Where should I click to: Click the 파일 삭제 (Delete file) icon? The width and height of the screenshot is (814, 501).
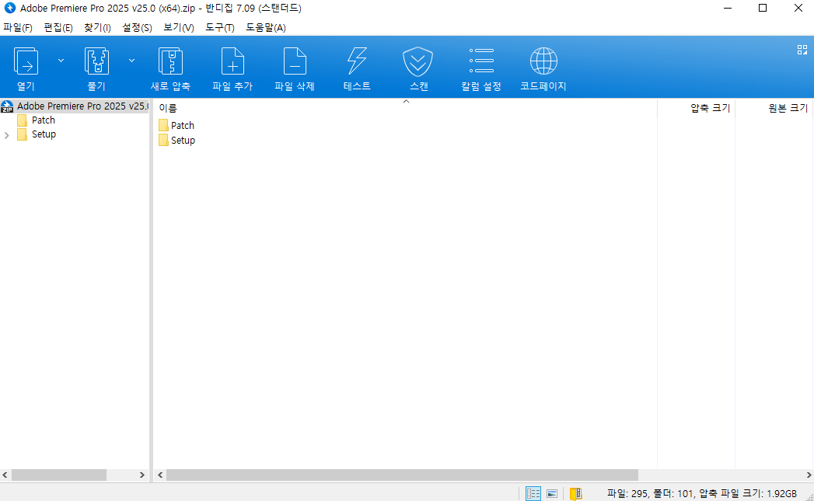point(295,61)
